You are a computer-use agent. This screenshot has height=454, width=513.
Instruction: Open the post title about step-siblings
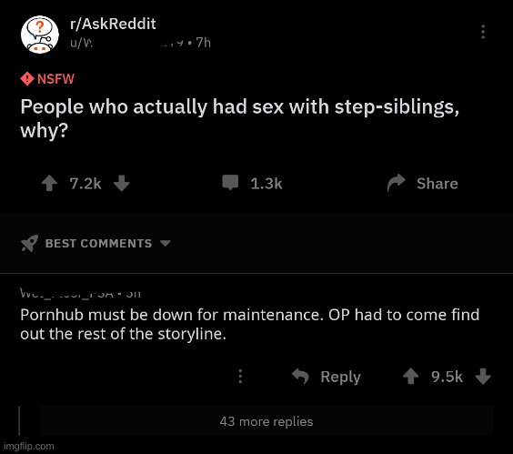point(239,118)
